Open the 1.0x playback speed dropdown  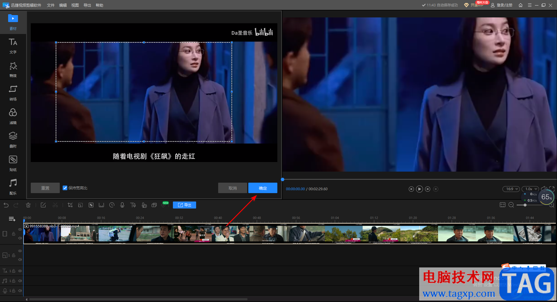tap(530, 189)
